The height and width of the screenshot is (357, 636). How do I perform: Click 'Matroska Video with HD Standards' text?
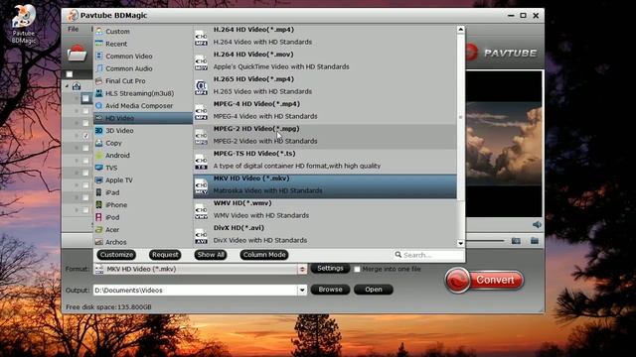[x=267, y=190]
